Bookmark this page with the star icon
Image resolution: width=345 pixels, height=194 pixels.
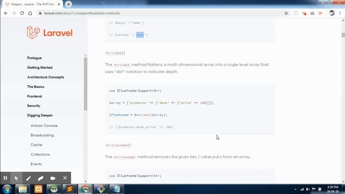coord(286,13)
